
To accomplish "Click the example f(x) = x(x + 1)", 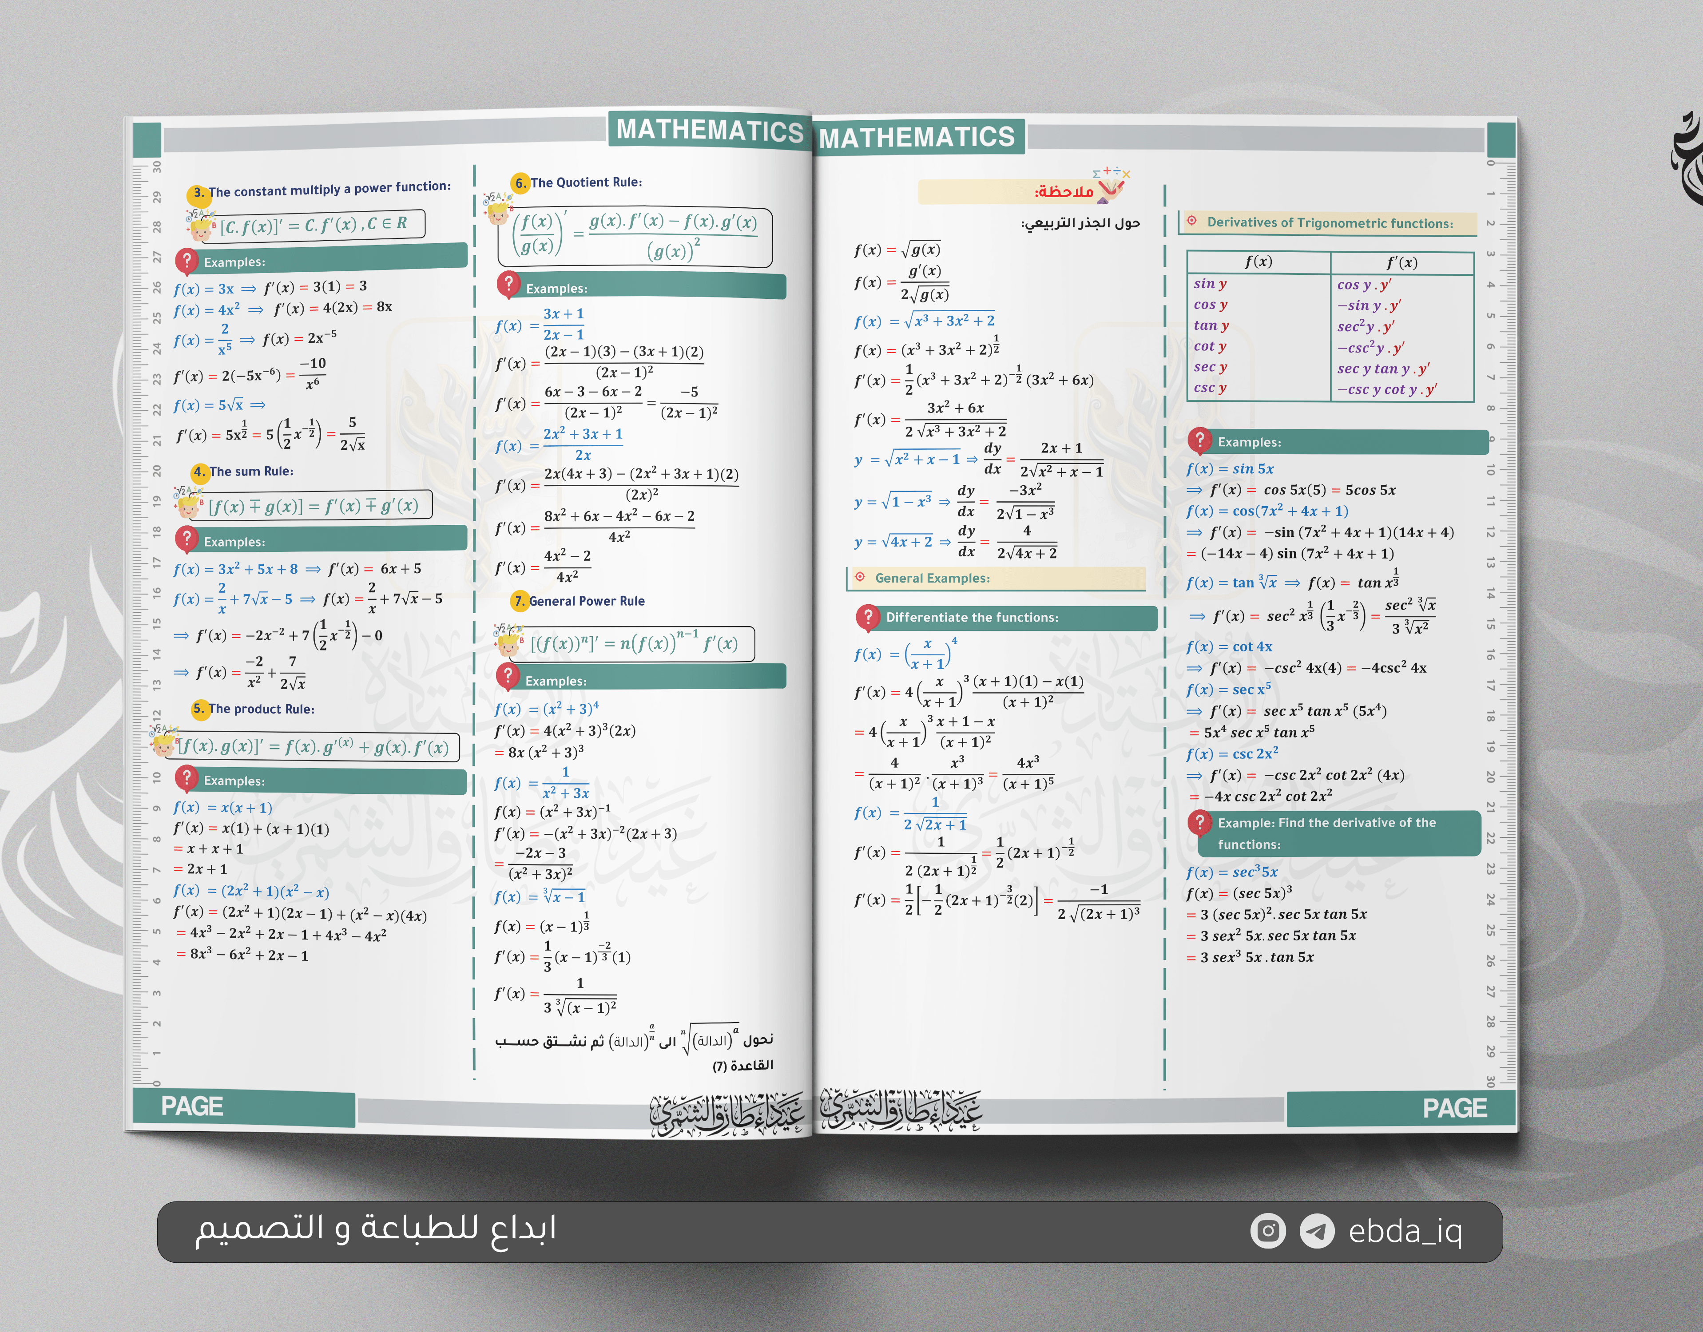I will 222,808.
